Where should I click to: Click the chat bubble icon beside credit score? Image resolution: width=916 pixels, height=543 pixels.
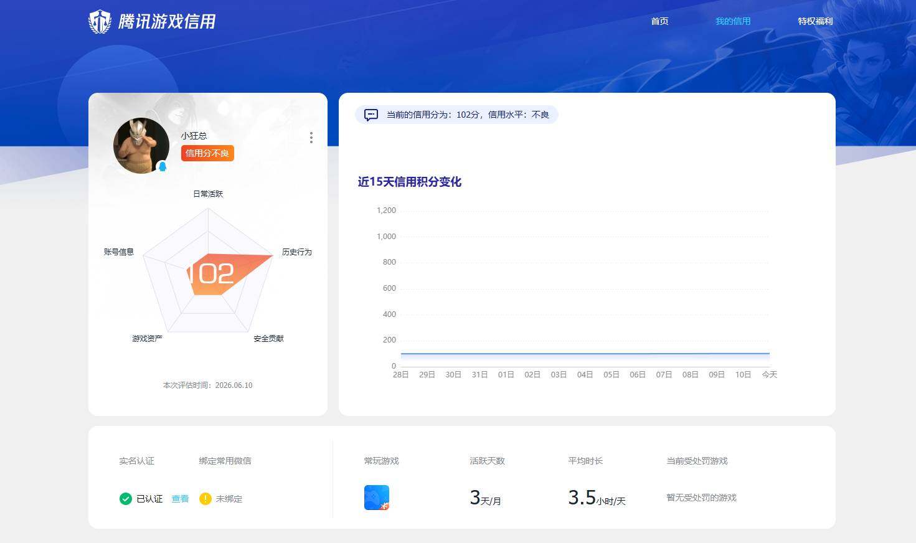point(371,115)
